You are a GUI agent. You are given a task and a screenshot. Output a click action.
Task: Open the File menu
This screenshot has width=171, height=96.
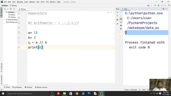coord(5,2)
